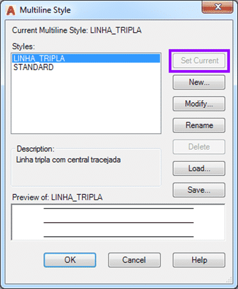This screenshot has width=238, height=289.
Task: Click the Multiline Style title bar text
Action: [45, 10]
